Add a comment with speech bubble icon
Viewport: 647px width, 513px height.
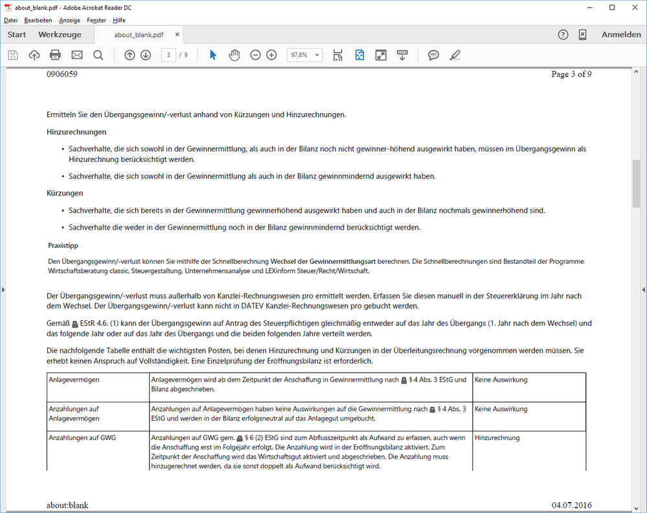coord(433,55)
